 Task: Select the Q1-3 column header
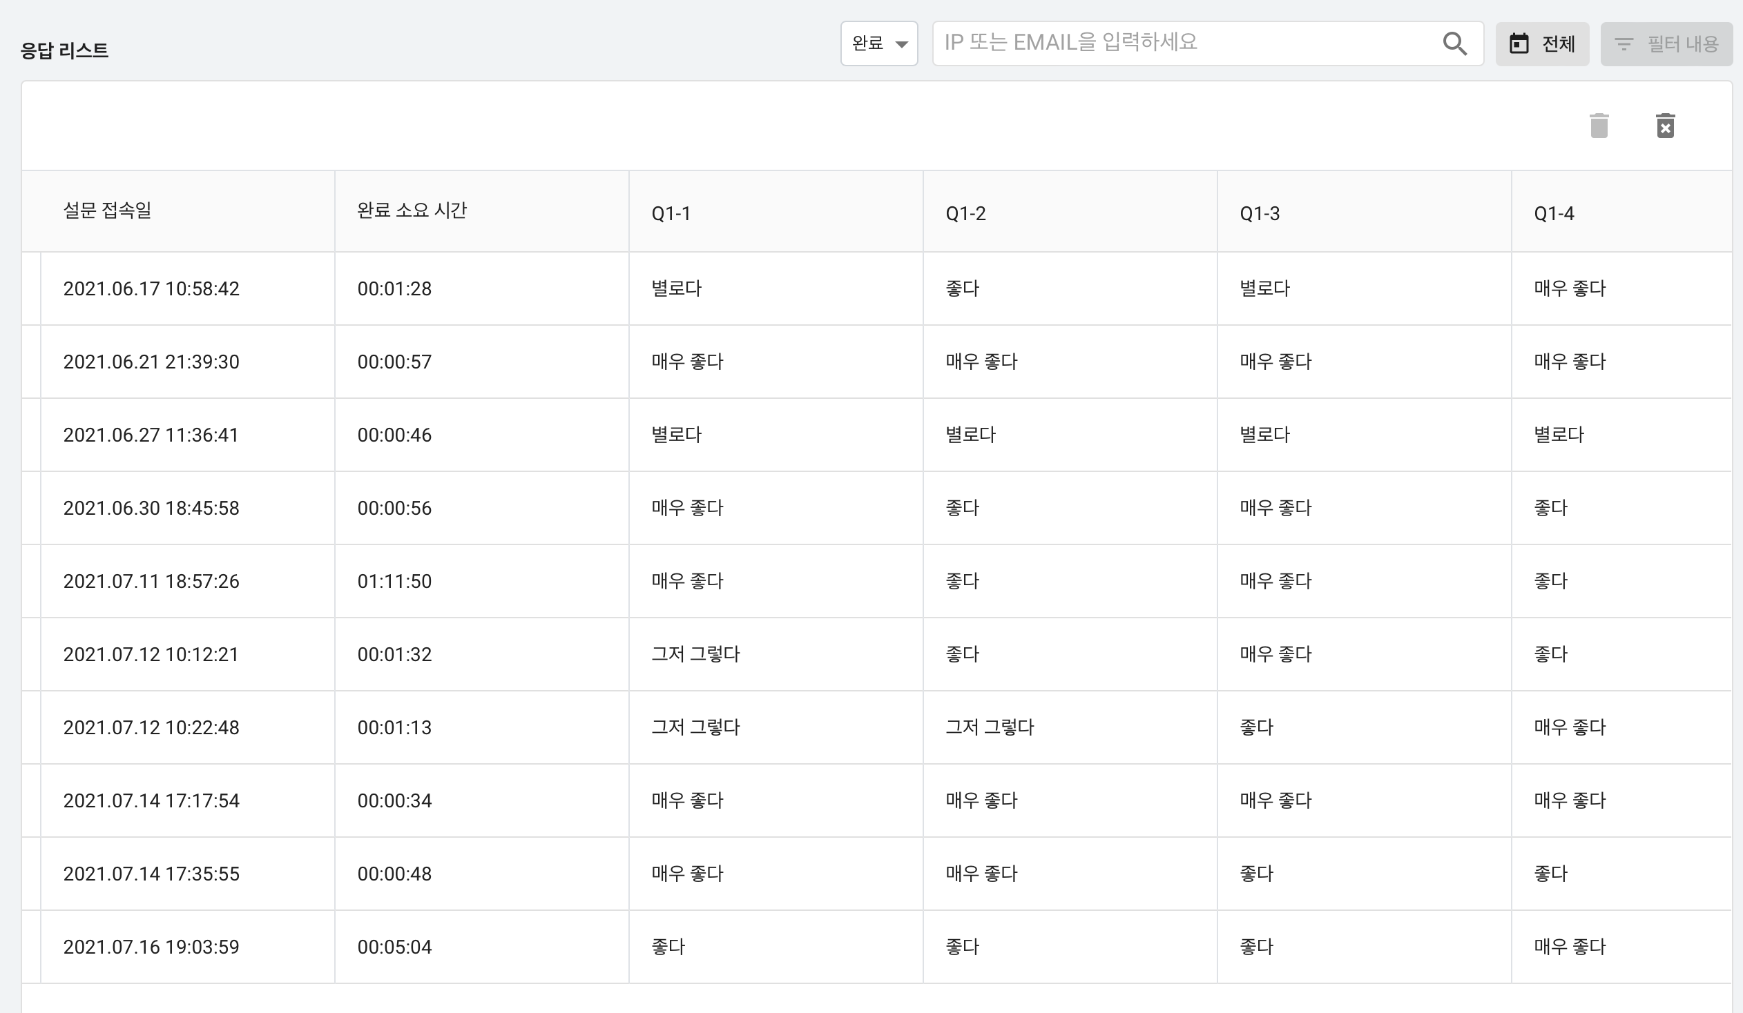click(x=1260, y=213)
